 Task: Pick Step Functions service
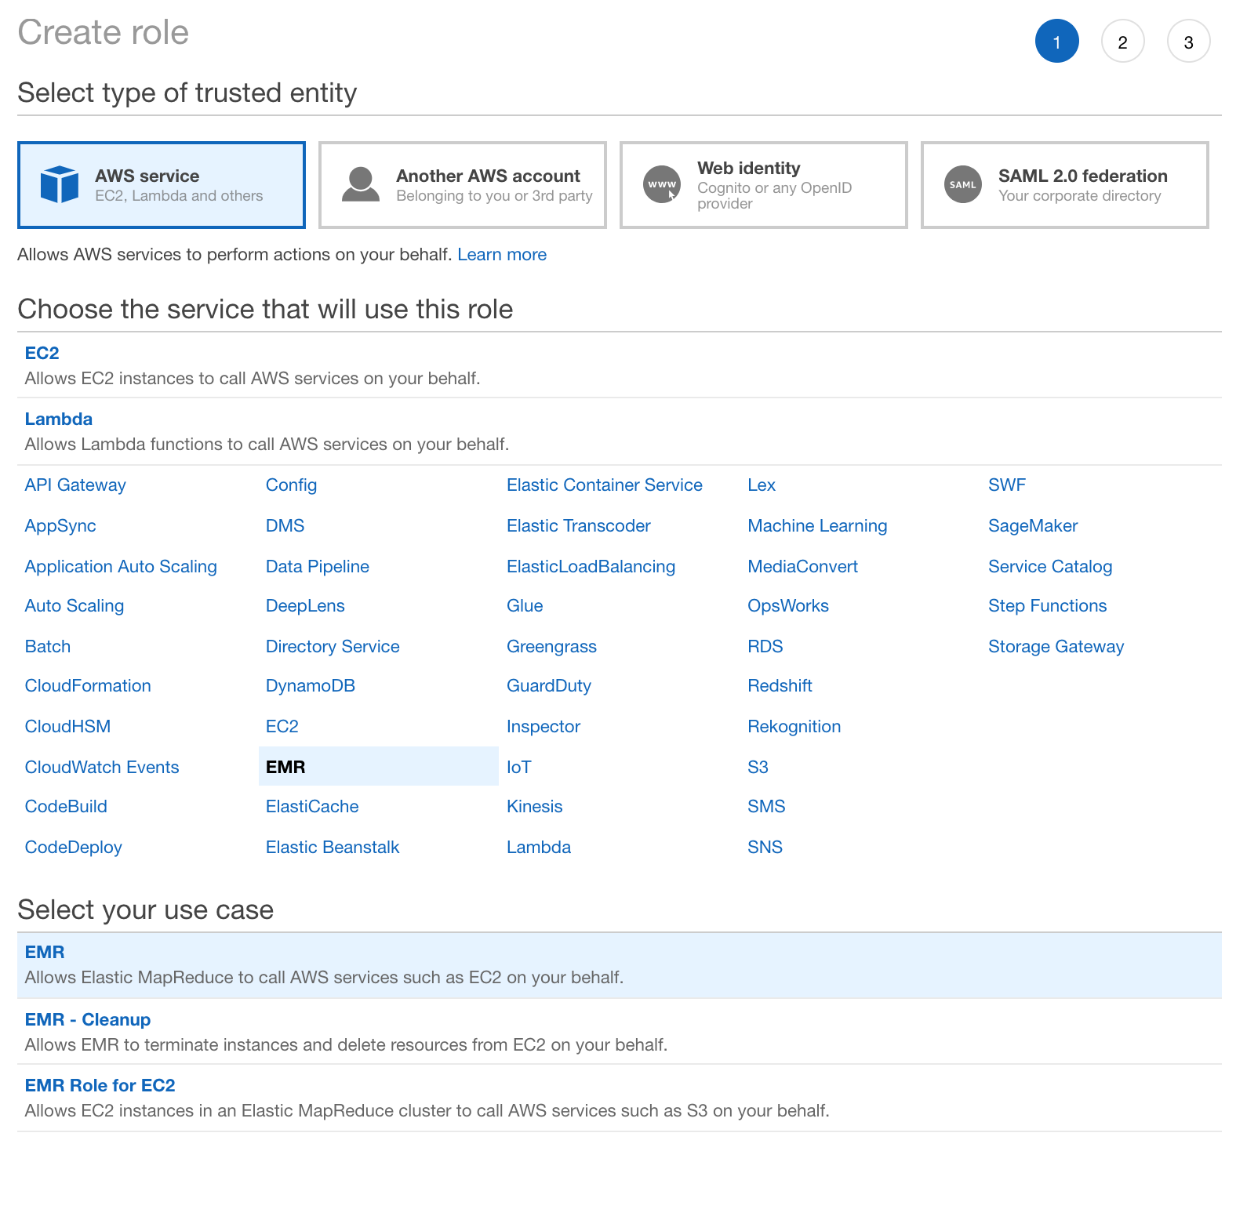click(1047, 606)
